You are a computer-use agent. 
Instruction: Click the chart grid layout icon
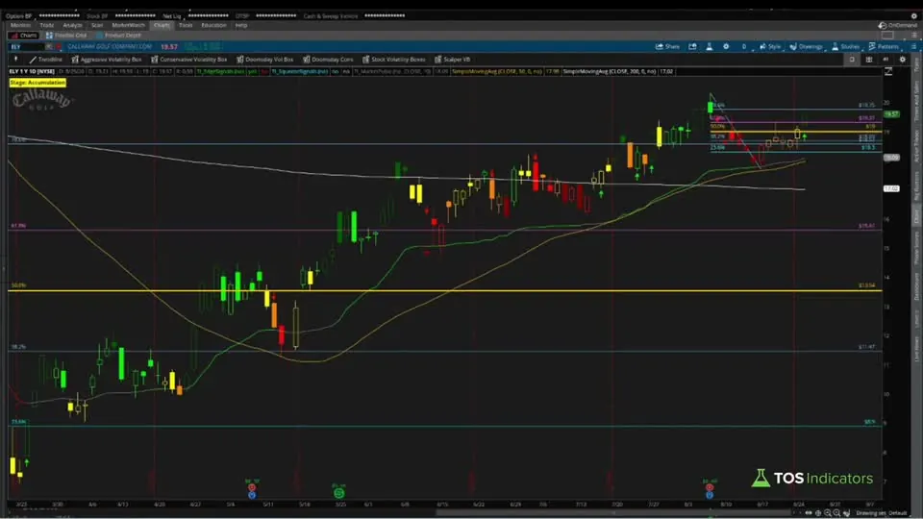point(869,60)
